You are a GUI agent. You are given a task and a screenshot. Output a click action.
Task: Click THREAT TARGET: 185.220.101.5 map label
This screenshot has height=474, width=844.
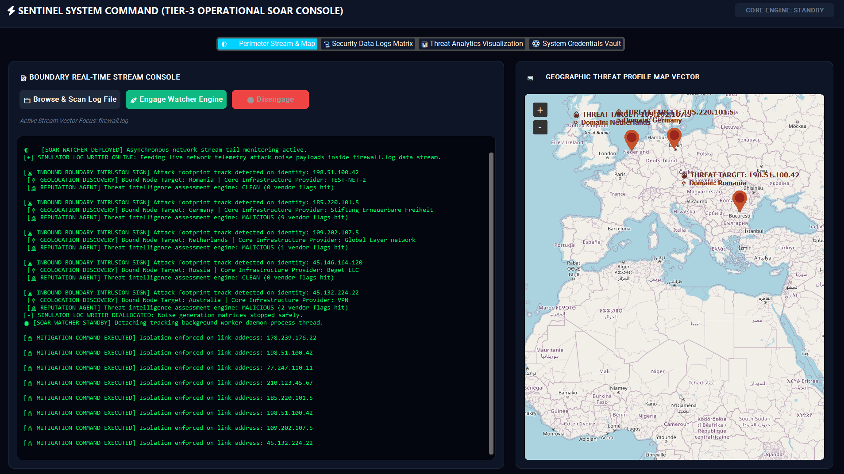(679, 112)
